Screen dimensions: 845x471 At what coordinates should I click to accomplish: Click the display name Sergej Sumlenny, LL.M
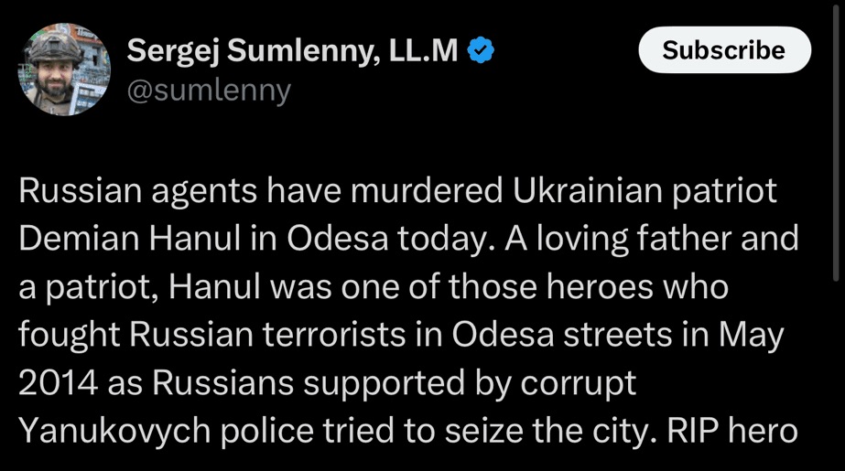(292, 51)
